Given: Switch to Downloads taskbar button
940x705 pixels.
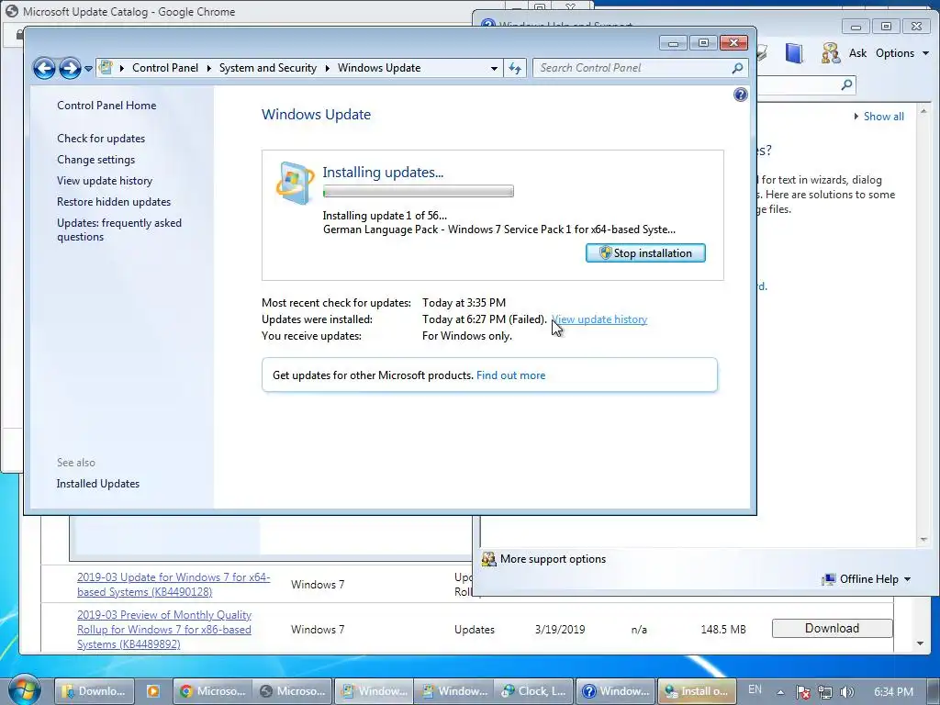Looking at the screenshot, I should (95, 691).
